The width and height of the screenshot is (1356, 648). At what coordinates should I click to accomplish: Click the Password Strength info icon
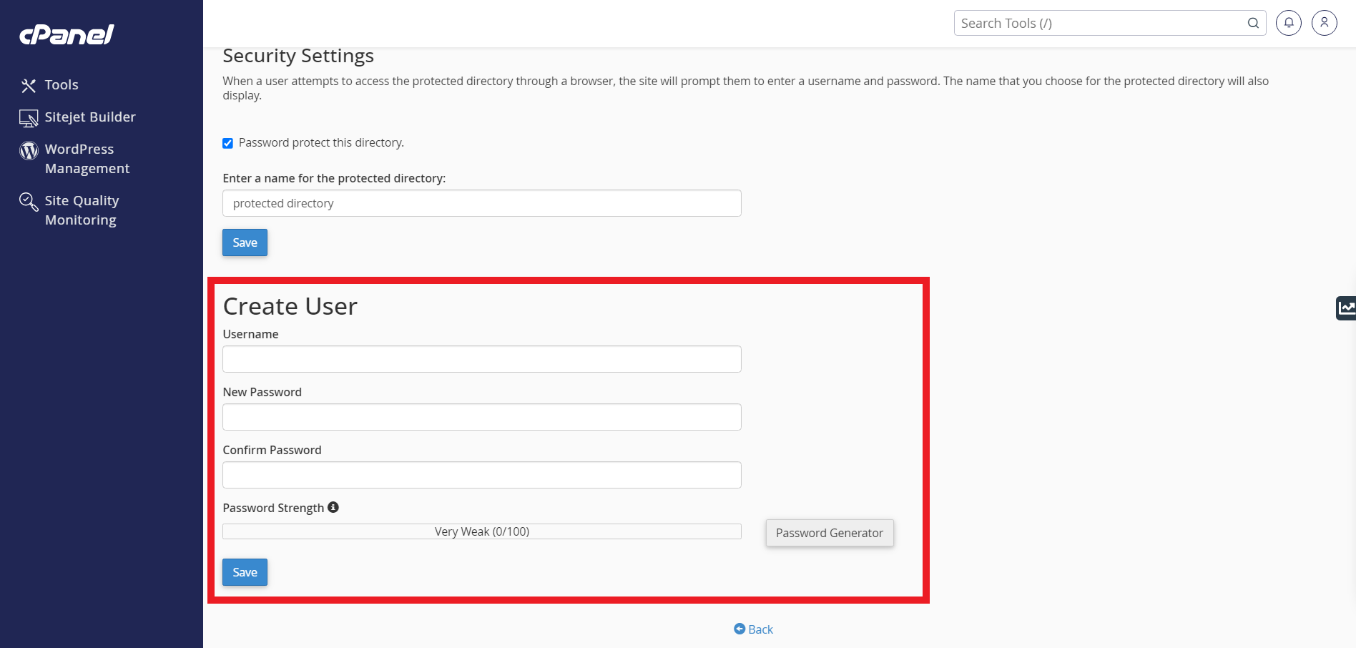(333, 507)
